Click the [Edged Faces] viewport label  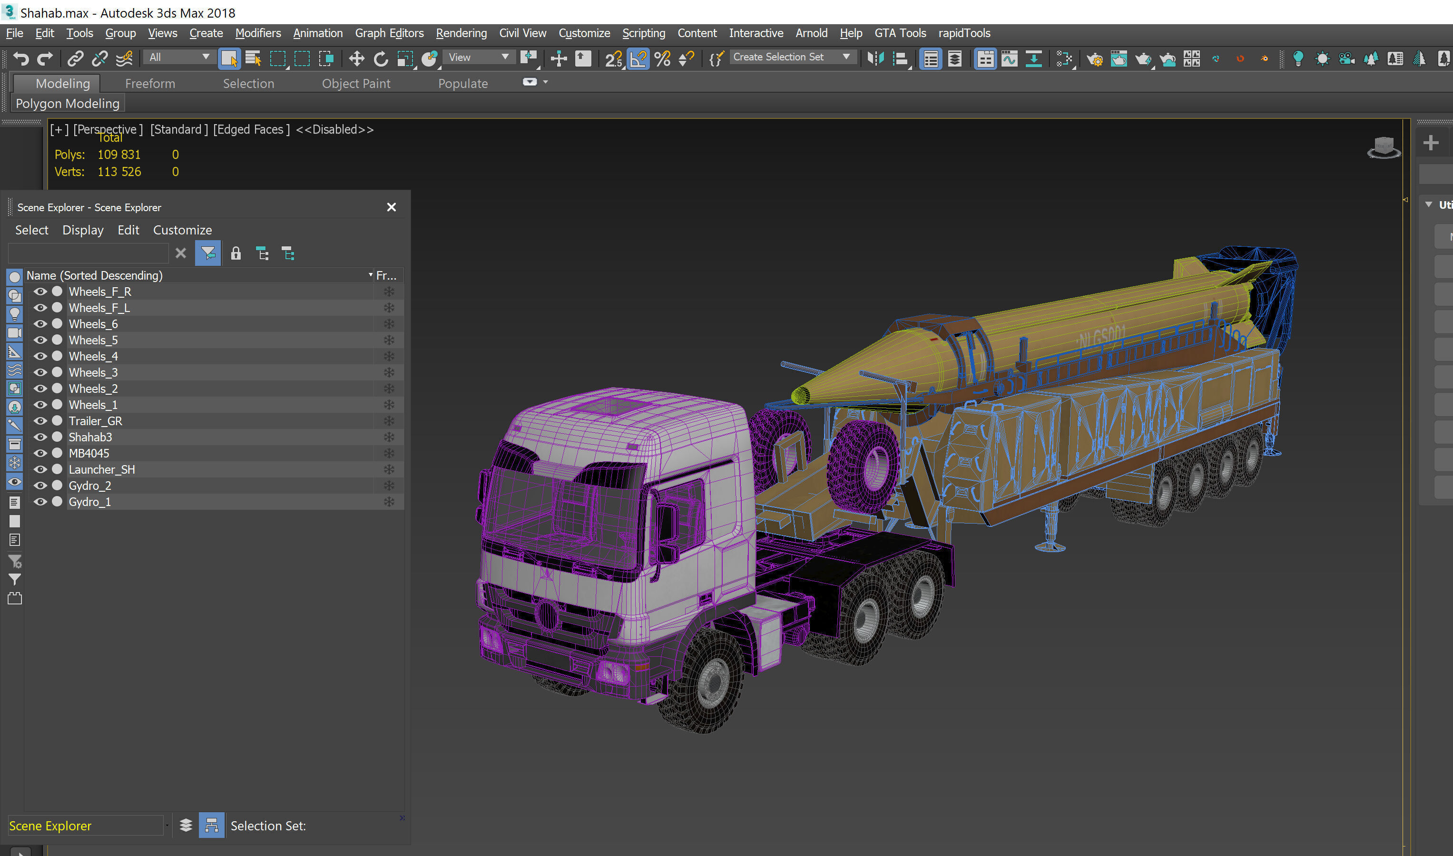click(x=252, y=129)
